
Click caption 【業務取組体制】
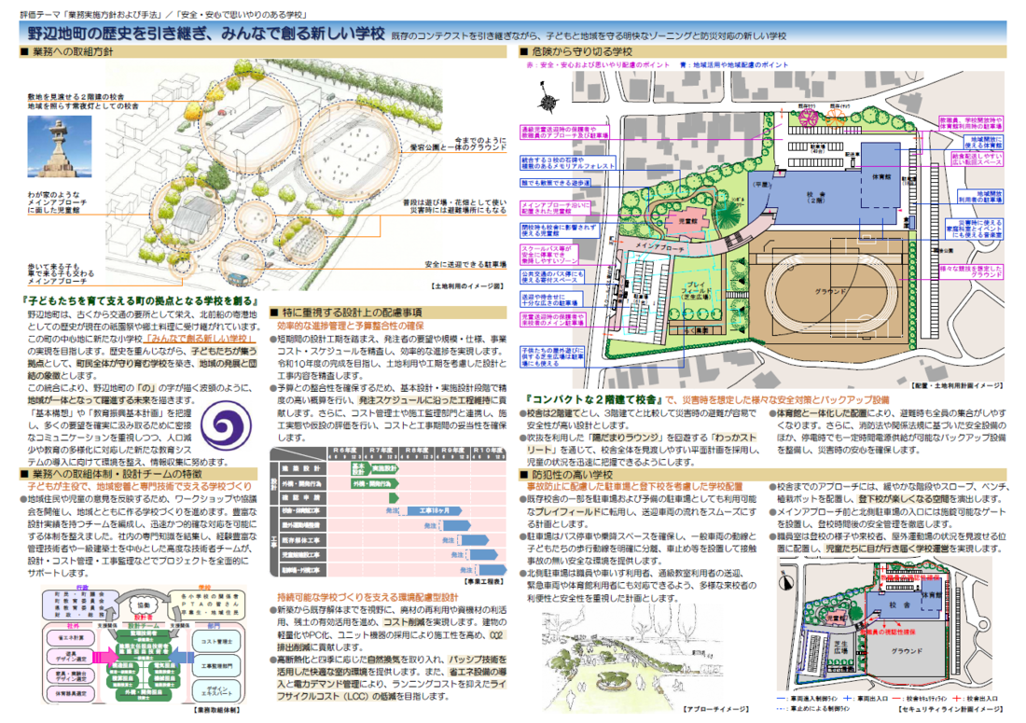pyautogui.click(x=216, y=711)
